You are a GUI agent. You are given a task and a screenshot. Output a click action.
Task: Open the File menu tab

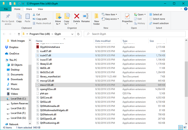point(6,9)
